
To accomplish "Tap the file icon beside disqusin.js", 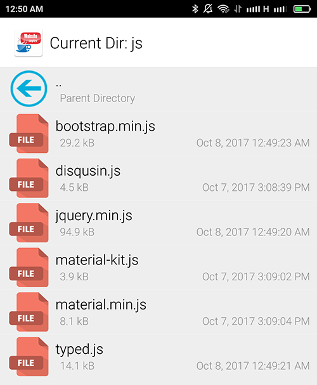I will click(x=29, y=178).
